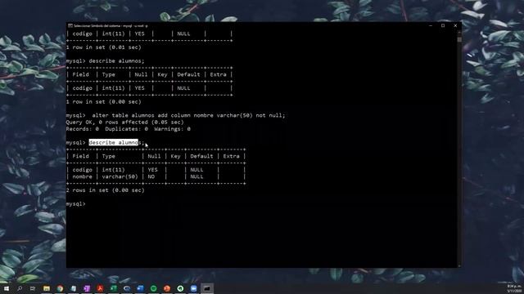Screen dimensions: 524x294
Task: Click the 'alter table alumnos add column' command line
Action: (x=188, y=115)
